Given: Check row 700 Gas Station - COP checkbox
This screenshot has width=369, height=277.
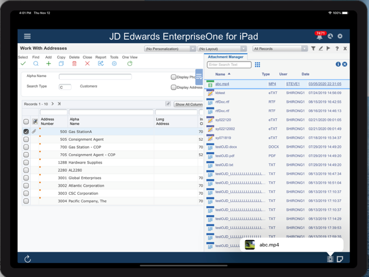Looking at the screenshot, I should (x=26, y=147).
